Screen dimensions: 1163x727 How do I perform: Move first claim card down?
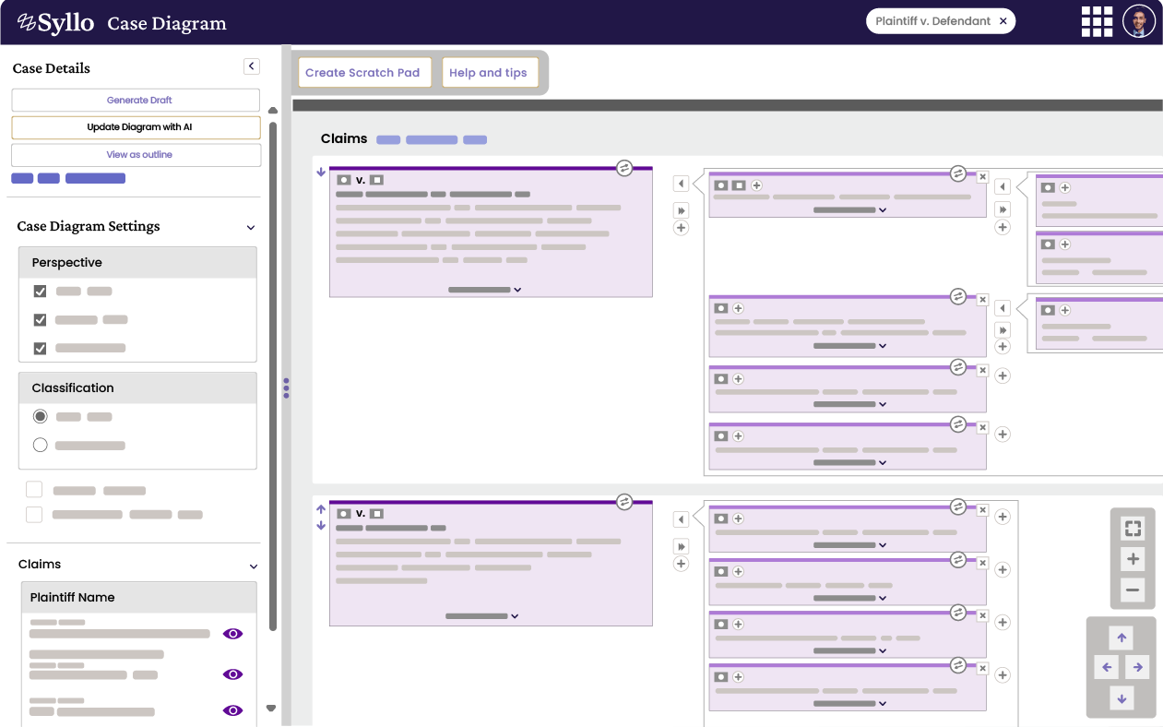pyautogui.click(x=321, y=172)
